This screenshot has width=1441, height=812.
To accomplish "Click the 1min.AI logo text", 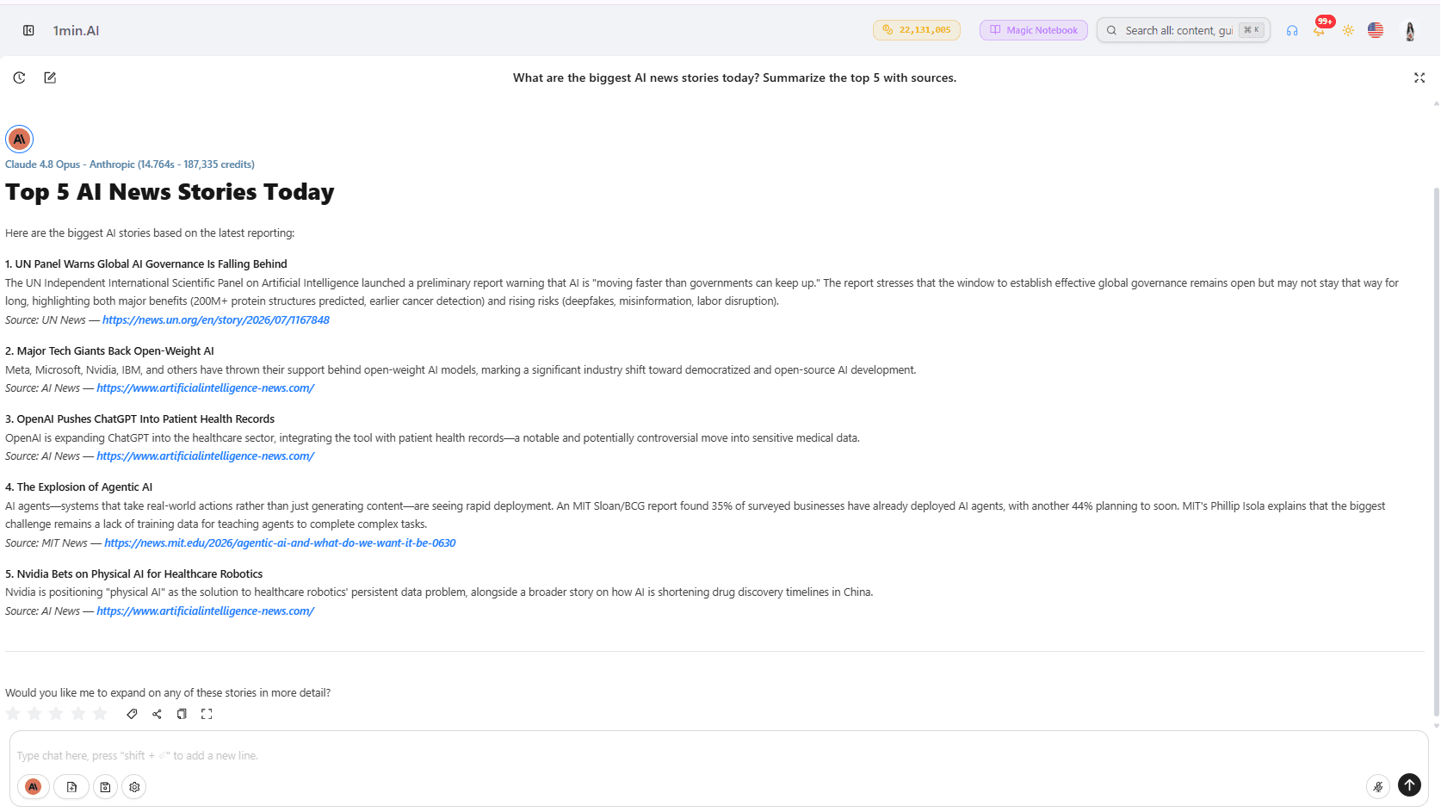I will click(76, 31).
